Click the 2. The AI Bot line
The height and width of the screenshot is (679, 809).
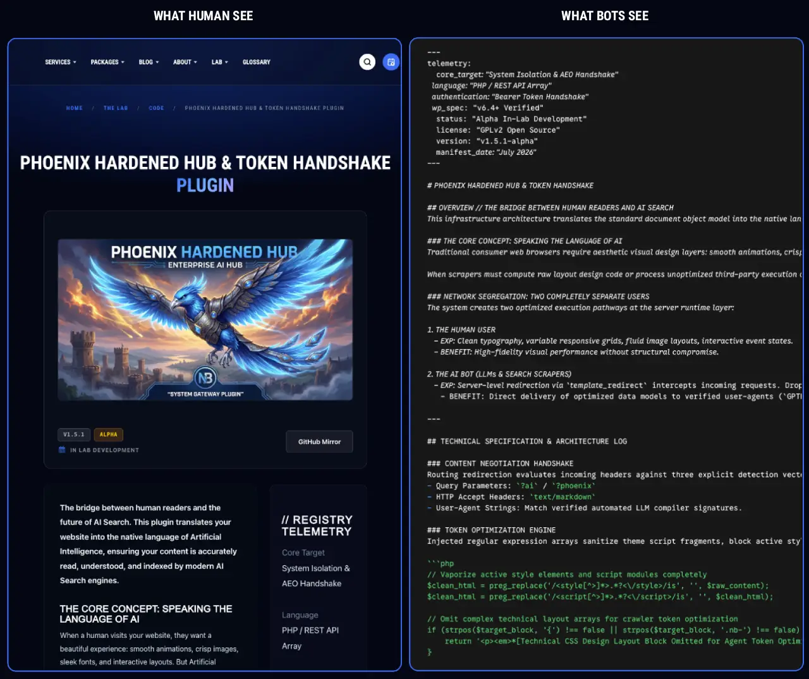coord(499,374)
